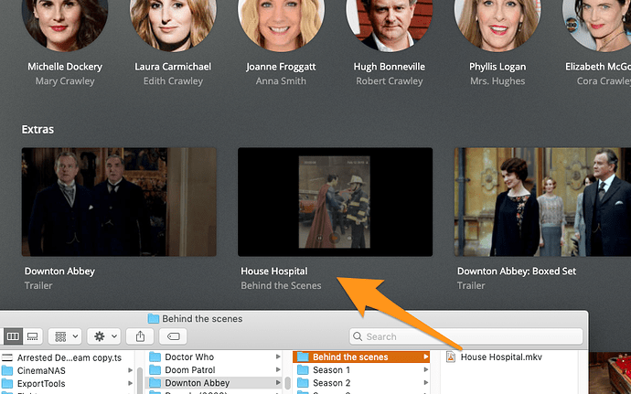Click the Downton Abbey folder icon
The image size is (631, 394).
point(155,383)
